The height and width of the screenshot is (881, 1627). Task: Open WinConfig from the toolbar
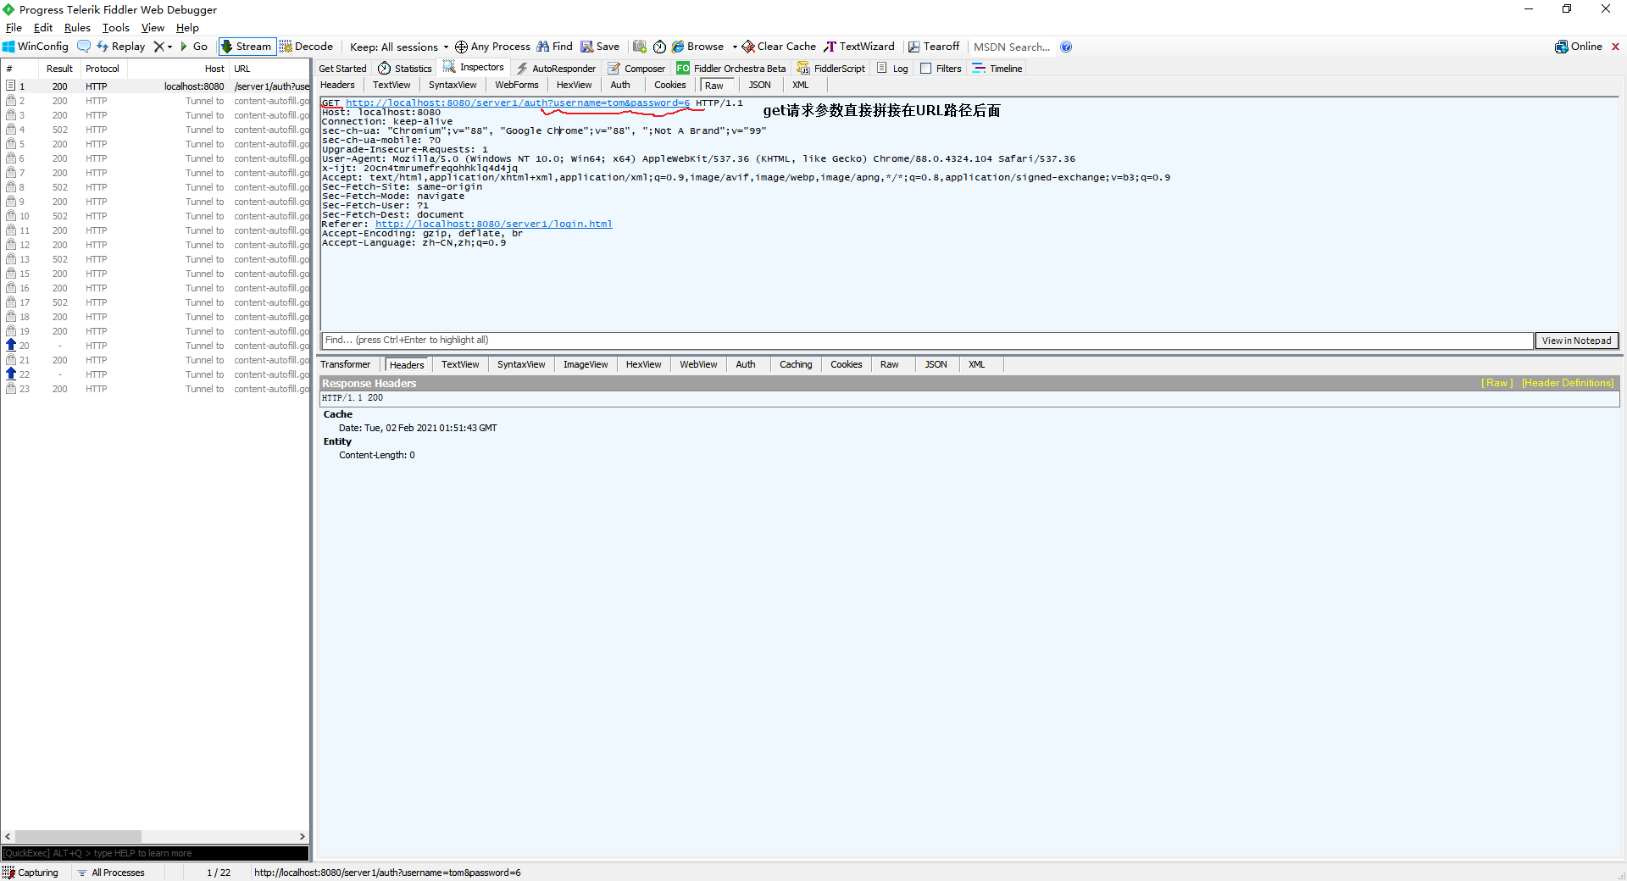(36, 47)
